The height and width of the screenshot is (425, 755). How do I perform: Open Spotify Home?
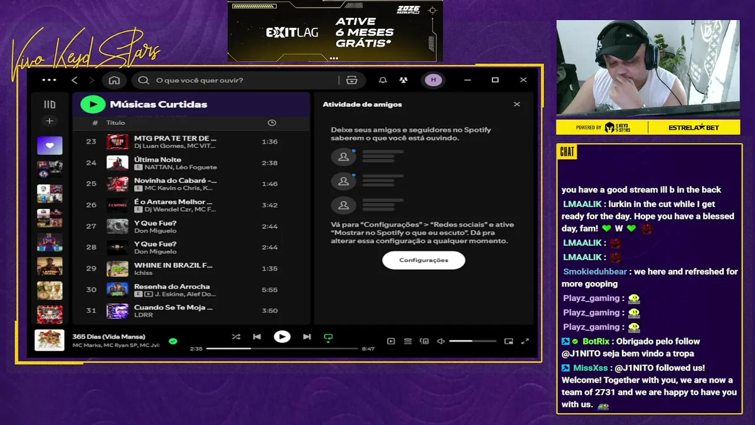114,80
